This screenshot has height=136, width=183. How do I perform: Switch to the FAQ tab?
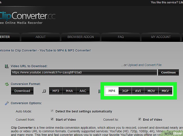121,37
